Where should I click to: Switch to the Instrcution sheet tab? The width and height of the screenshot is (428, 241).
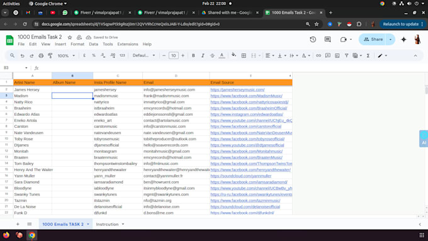pos(107,224)
